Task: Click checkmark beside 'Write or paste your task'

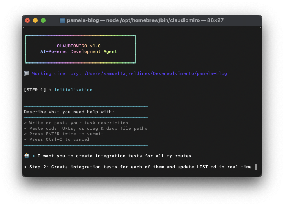Action: [x=25, y=123]
